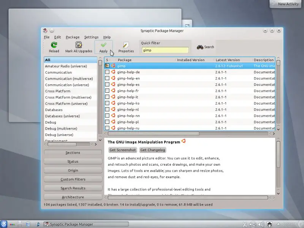Open the Settings menu
Screen dimensions: 304x228
[91, 37]
